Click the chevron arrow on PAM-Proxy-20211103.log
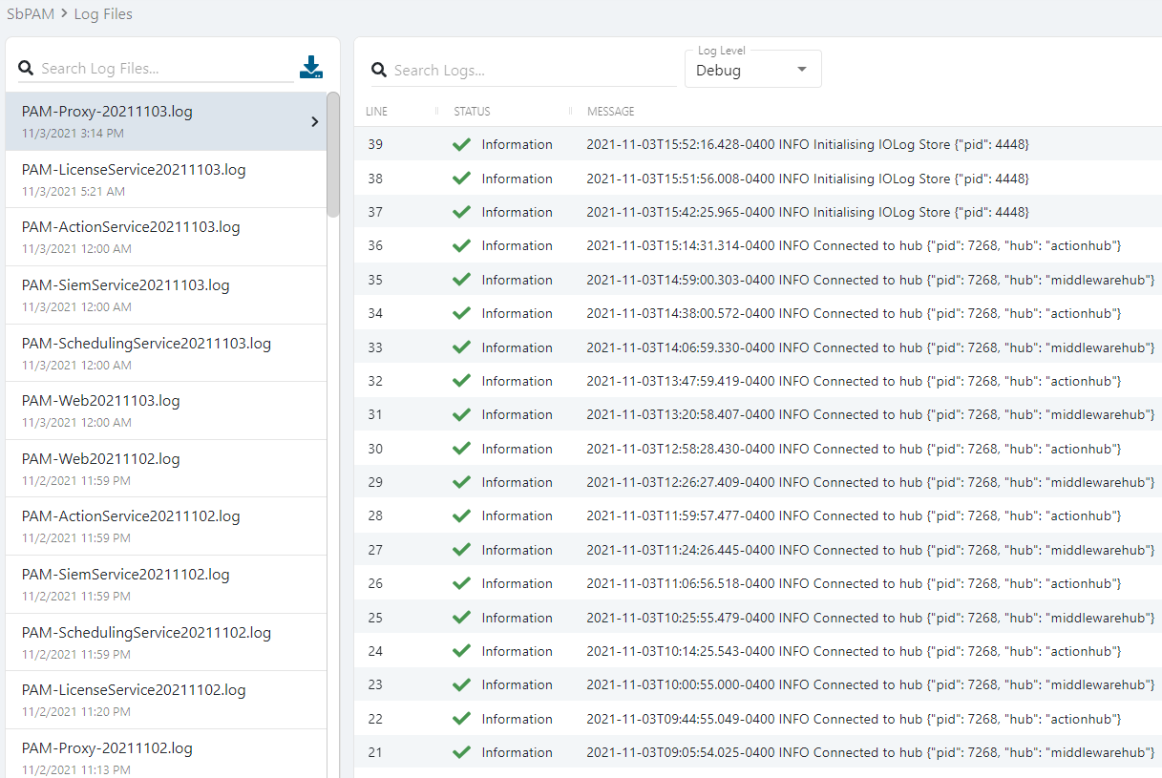This screenshot has width=1162, height=778. click(x=315, y=121)
